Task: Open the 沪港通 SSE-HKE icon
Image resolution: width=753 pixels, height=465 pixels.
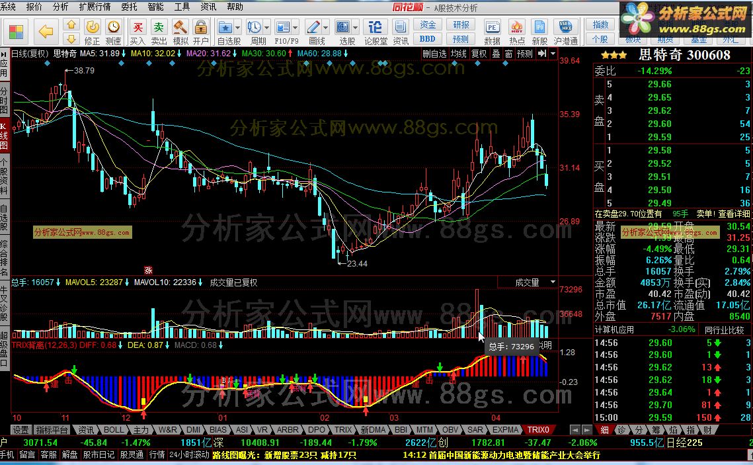Action: click(566, 32)
